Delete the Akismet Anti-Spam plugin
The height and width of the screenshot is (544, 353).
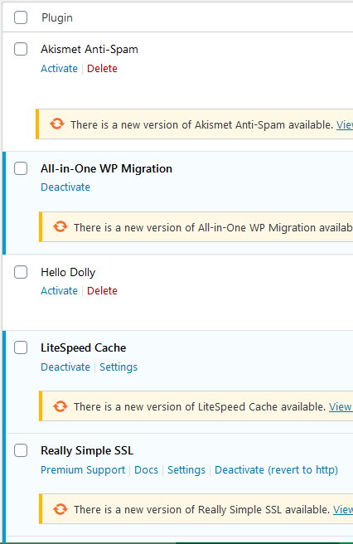click(x=102, y=68)
